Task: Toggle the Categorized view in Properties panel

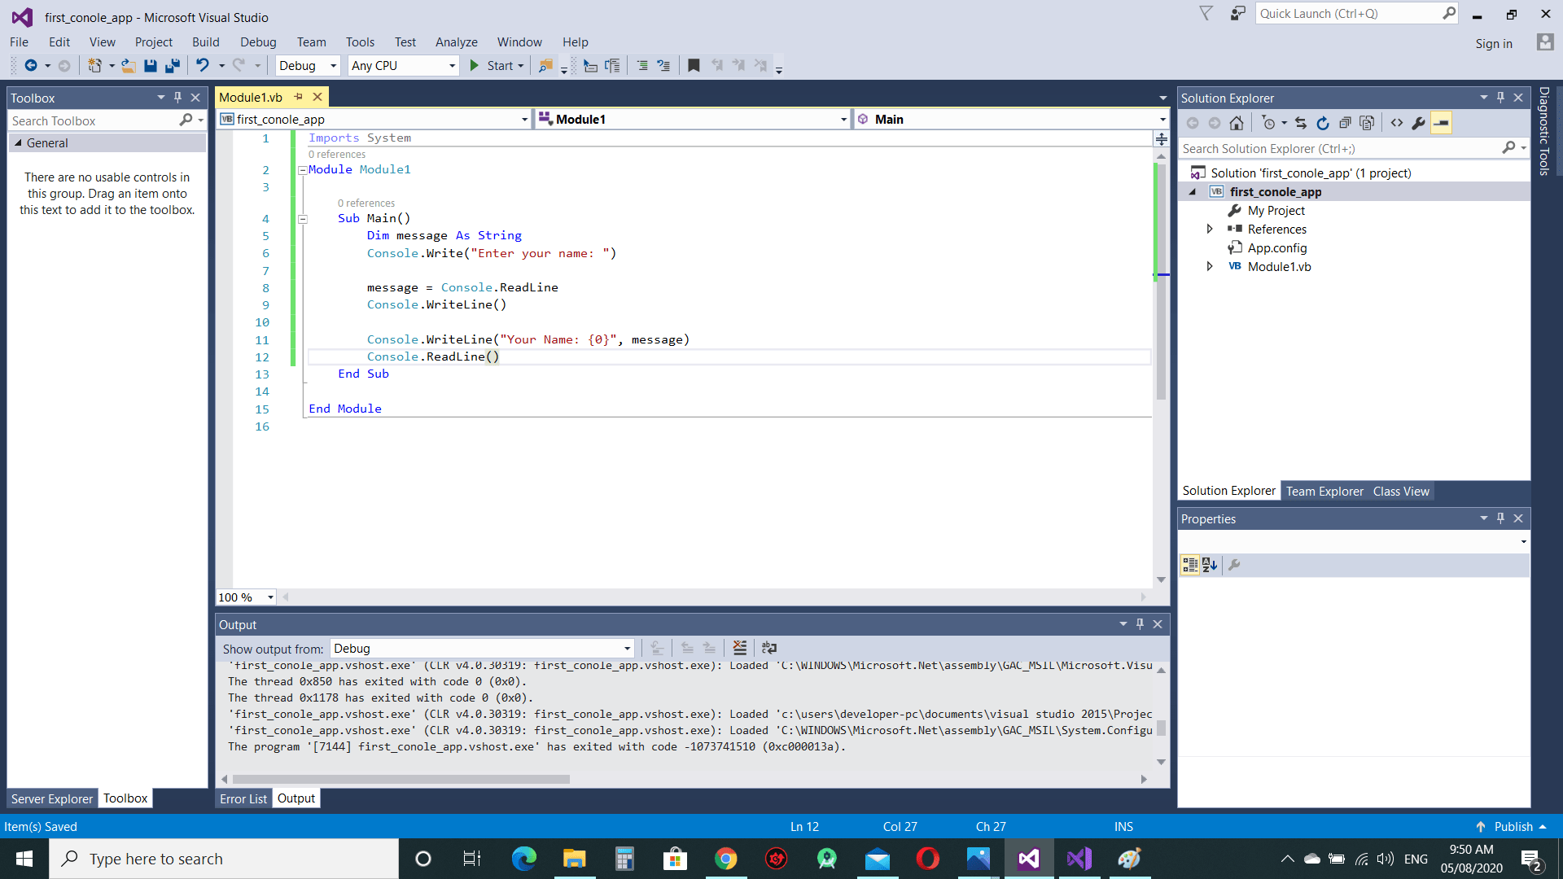Action: click(x=1190, y=566)
